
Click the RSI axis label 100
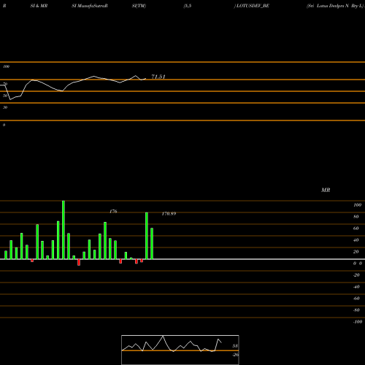(6, 66)
